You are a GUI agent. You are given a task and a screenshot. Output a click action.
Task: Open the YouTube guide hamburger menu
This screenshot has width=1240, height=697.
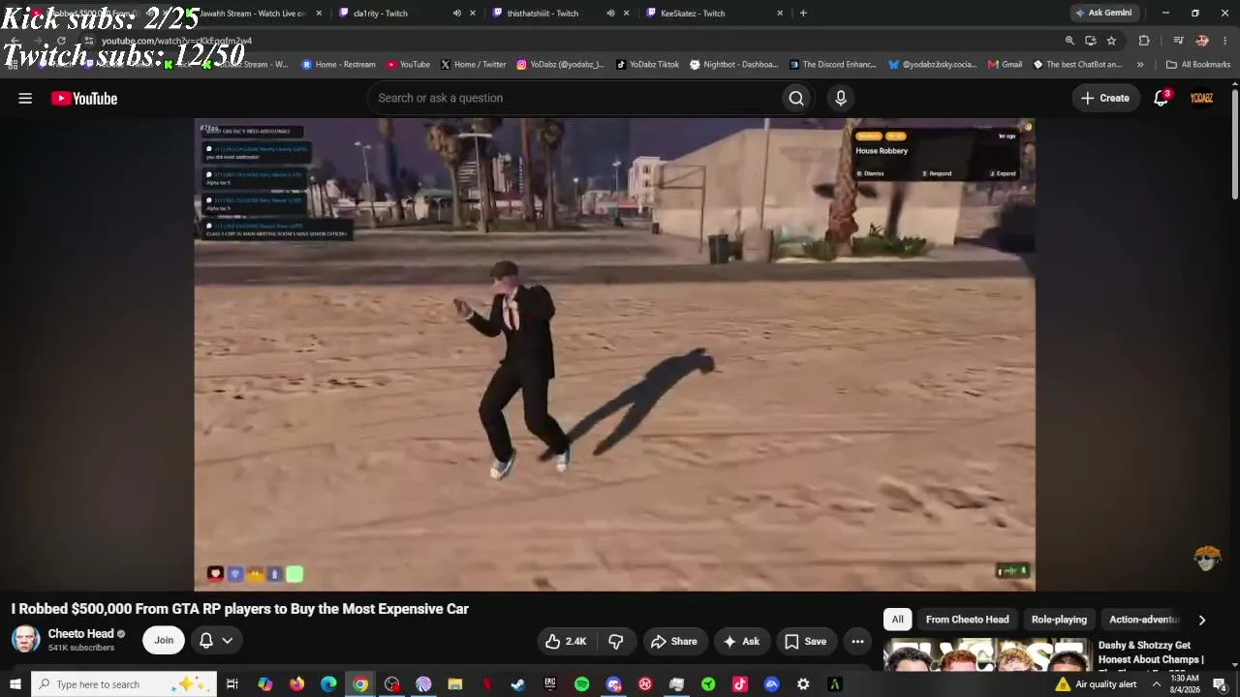coord(25,98)
